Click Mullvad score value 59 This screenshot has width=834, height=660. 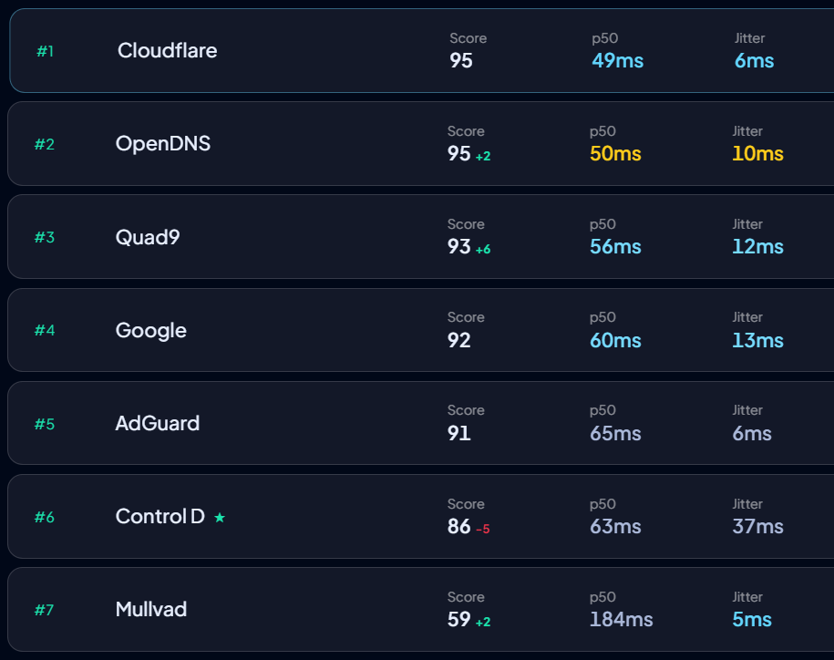tap(459, 620)
